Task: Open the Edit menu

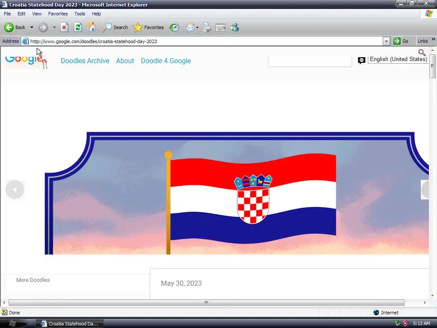Action: point(21,14)
